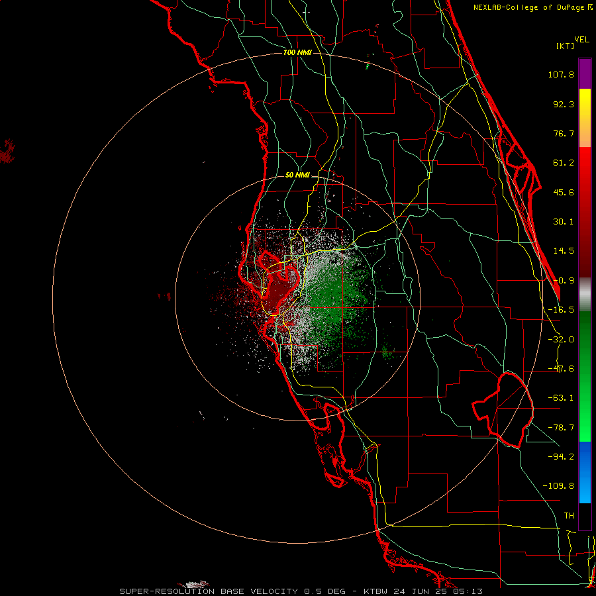Click the -78.7 velocity scale value

tap(561, 428)
